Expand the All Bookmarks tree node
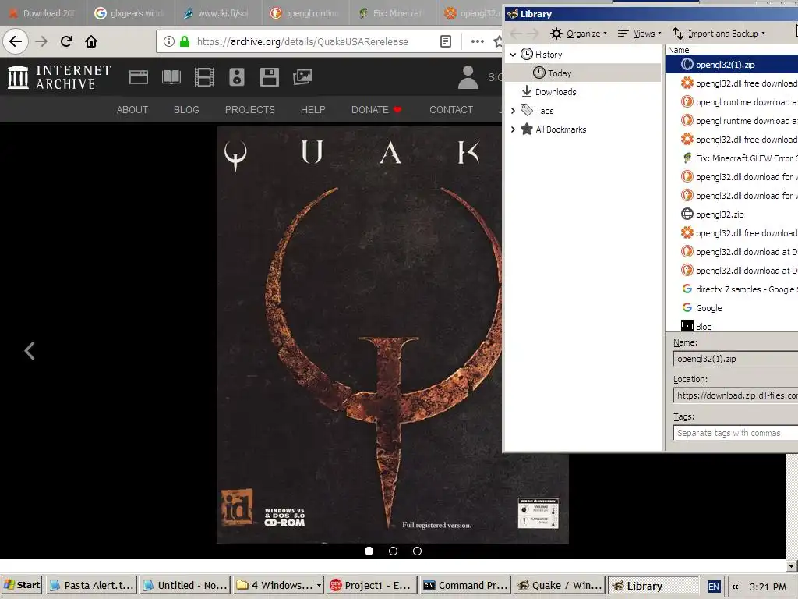The image size is (798, 599). pos(513,129)
